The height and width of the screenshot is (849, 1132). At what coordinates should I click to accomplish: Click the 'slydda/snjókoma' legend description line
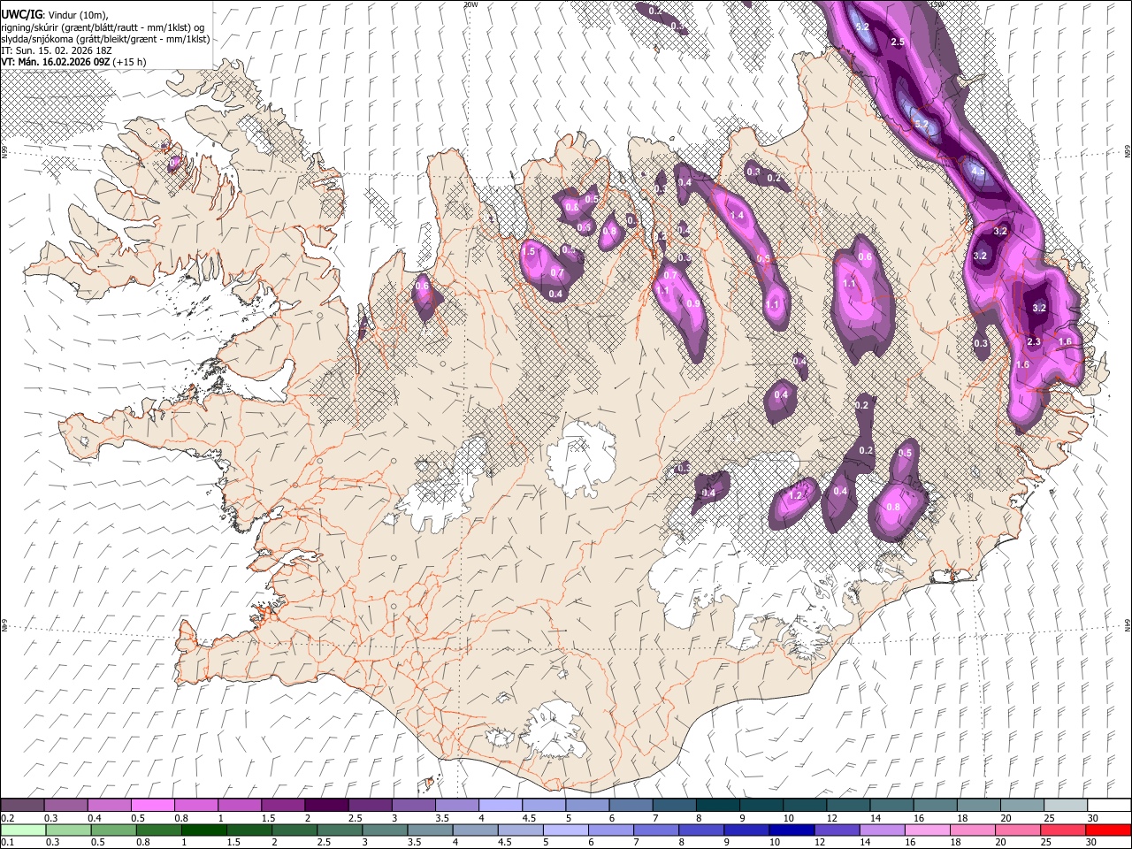coord(105,39)
